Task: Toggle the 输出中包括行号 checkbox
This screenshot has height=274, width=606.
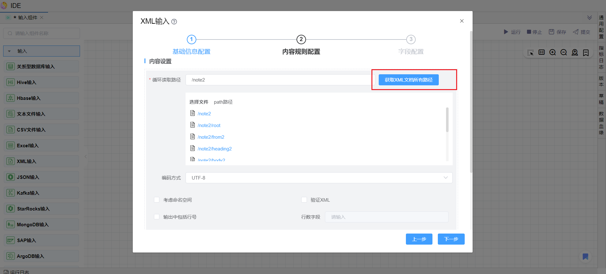Action: point(157,217)
